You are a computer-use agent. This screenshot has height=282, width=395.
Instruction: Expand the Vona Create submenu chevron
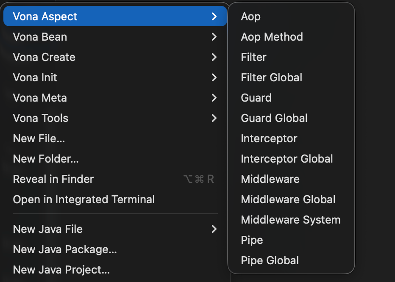point(214,57)
